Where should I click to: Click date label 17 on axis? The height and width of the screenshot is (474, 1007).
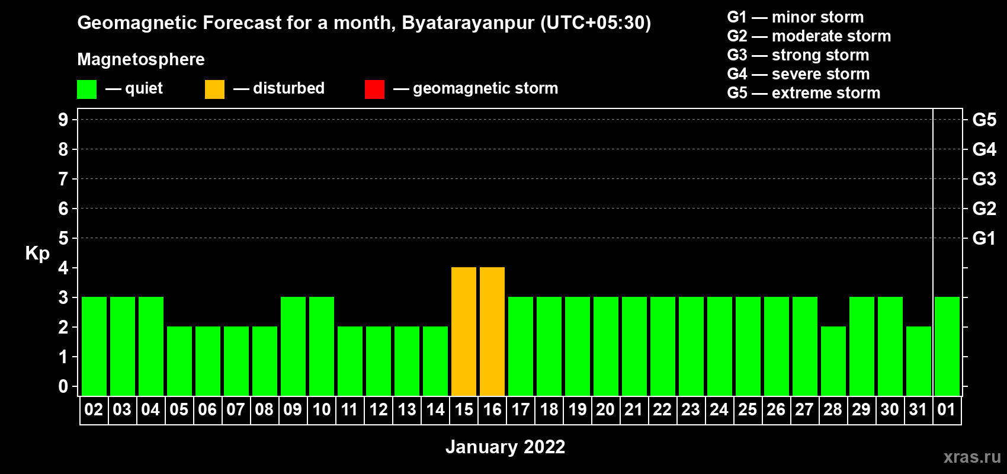(520, 409)
